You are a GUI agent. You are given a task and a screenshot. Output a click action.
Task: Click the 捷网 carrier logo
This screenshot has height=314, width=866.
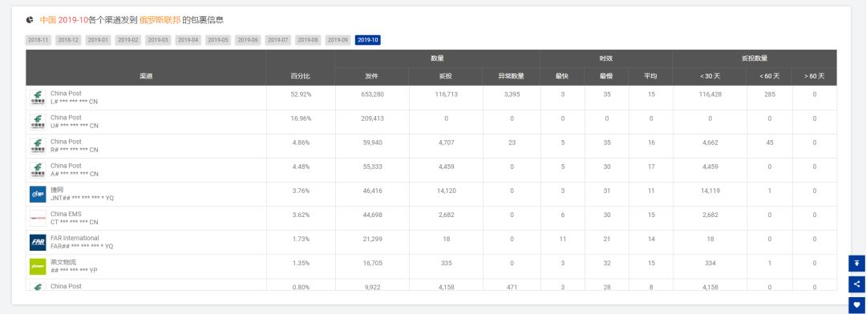pyautogui.click(x=38, y=195)
